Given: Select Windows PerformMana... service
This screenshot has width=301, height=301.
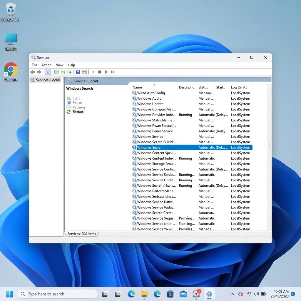Looking at the screenshot, I should [192, 191].
